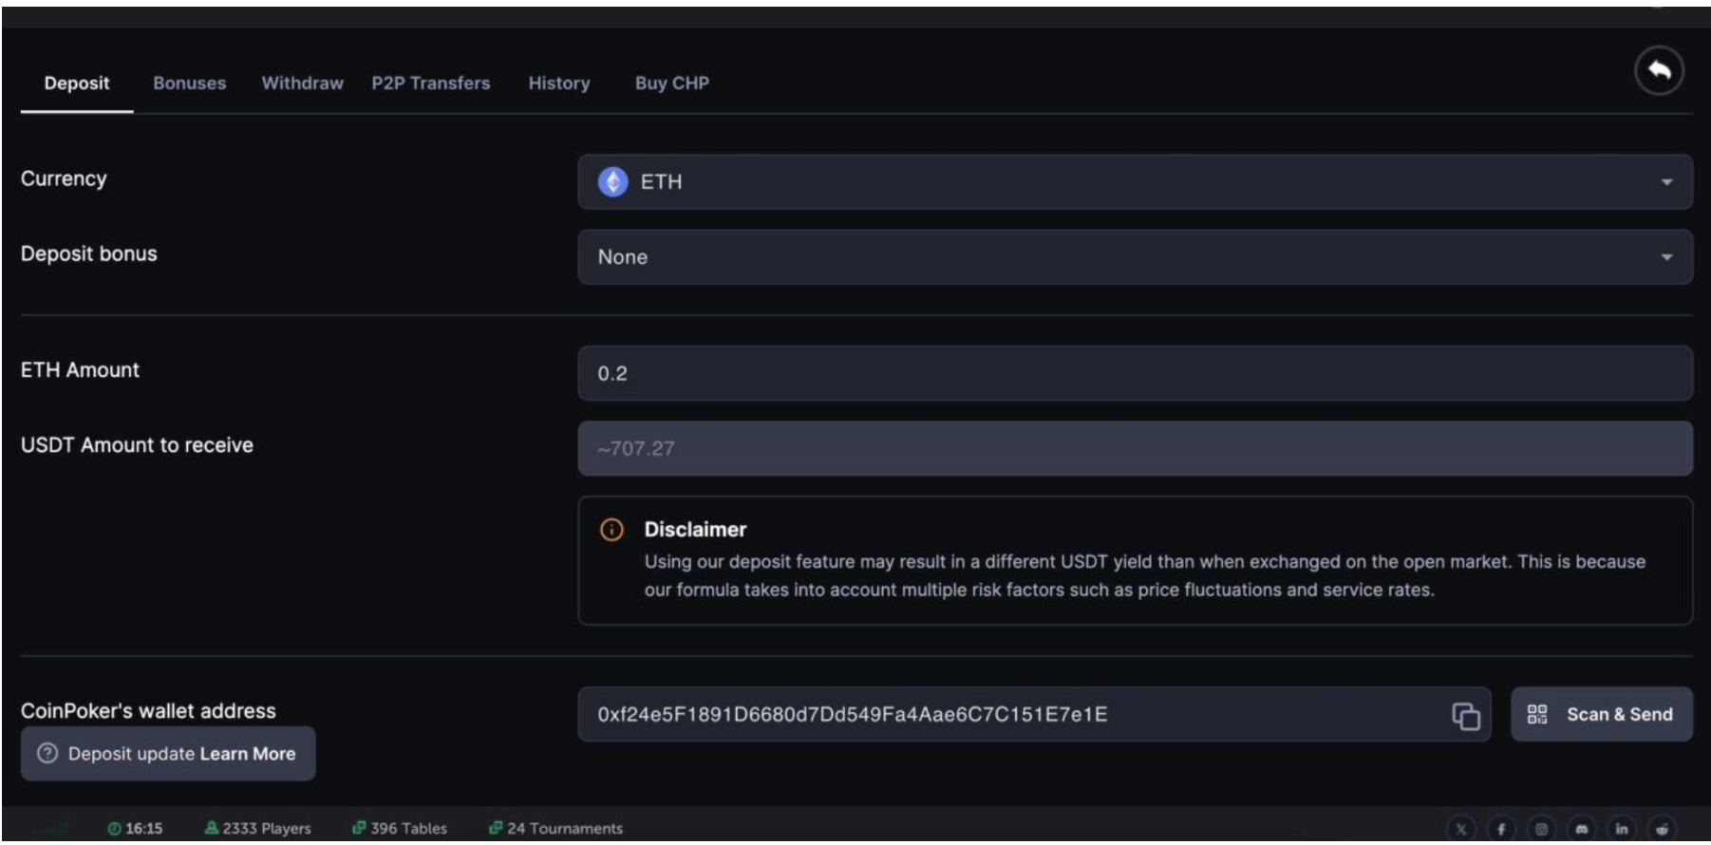Viewport: 1711px width, 845px height.
Task: View the History tab
Action: tap(559, 84)
